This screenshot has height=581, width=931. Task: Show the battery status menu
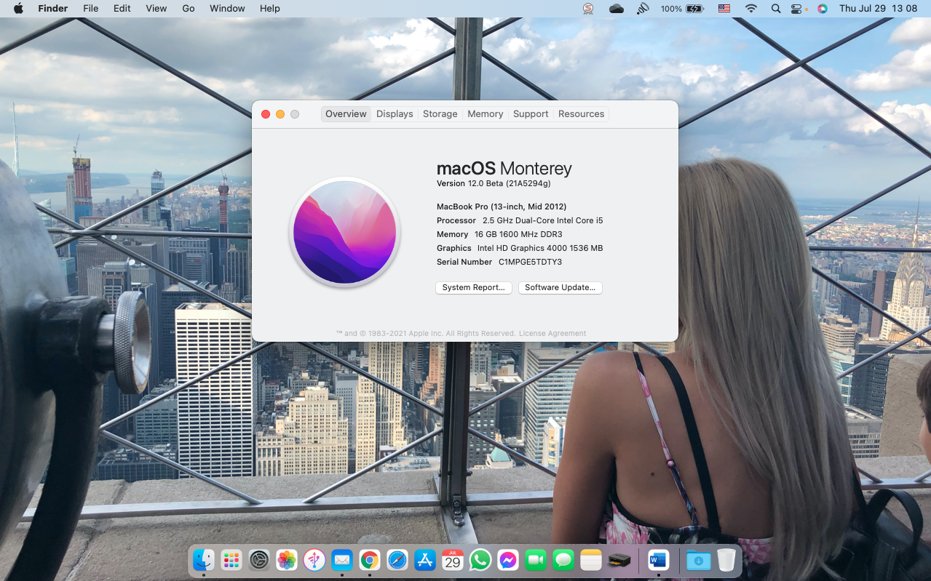[682, 9]
